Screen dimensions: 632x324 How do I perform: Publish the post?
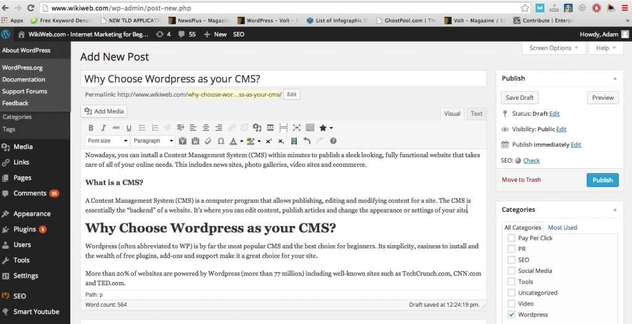[x=602, y=180]
